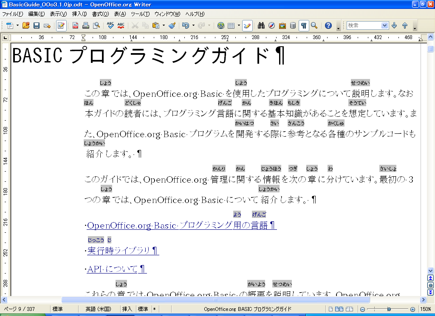Run the spelling and grammar check
435x316 pixels.
(110, 25)
